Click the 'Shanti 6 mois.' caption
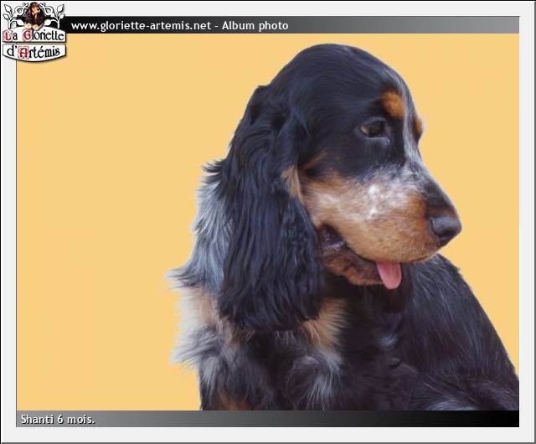The image size is (536, 444). point(58,419)
